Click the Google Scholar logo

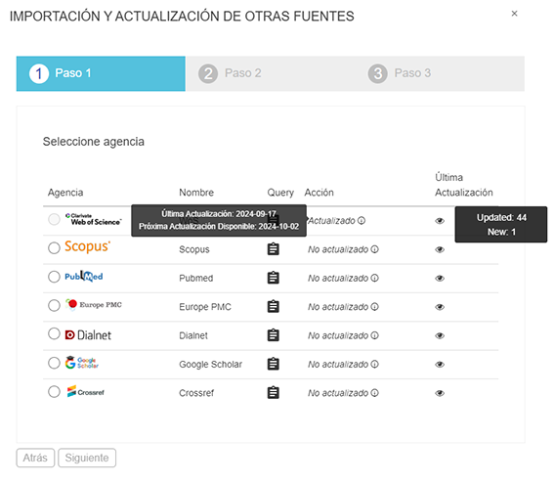click(x=82, y=363)
